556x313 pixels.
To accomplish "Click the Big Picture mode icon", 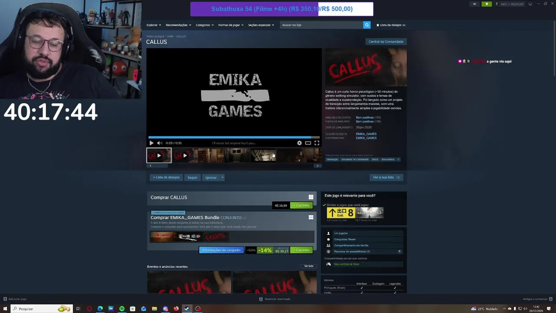I will (x=530, y=4).
